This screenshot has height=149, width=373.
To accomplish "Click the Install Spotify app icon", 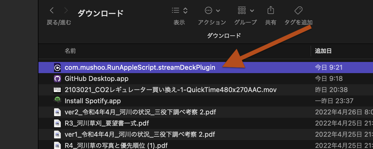I will (57, 101).
